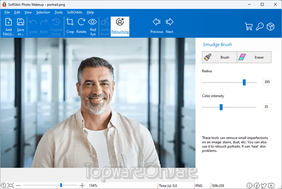Open the YouTube icon link
The image size is (282, 189).
click(x=271, y=185)
